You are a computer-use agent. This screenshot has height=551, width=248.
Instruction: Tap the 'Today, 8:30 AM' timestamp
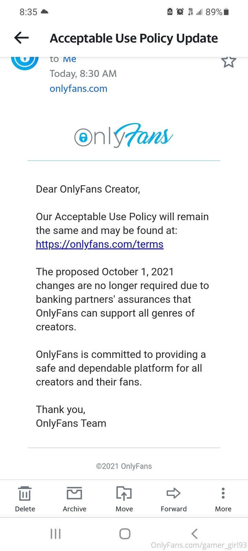pyautogui.click(x=83, y=73)
